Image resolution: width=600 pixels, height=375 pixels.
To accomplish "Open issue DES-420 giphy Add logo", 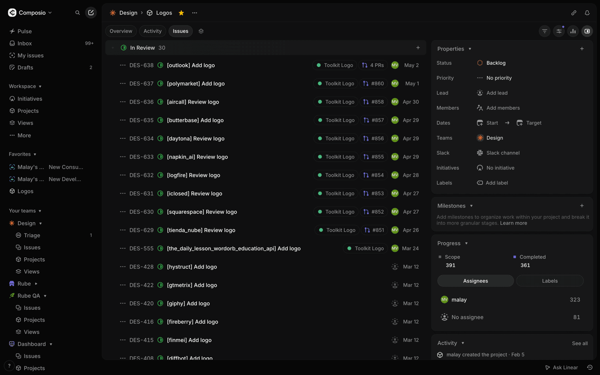I will click(x=188, y=303).
